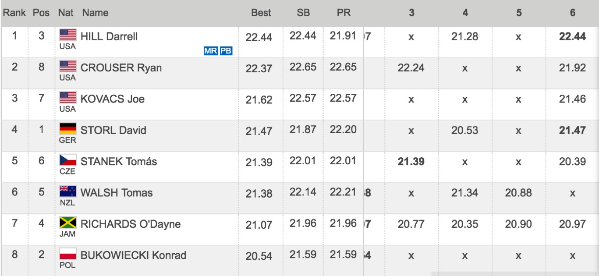
Task: Click the USA flag next to HILL Darrell
Action: pyautogui.click(x=68, y=35)
